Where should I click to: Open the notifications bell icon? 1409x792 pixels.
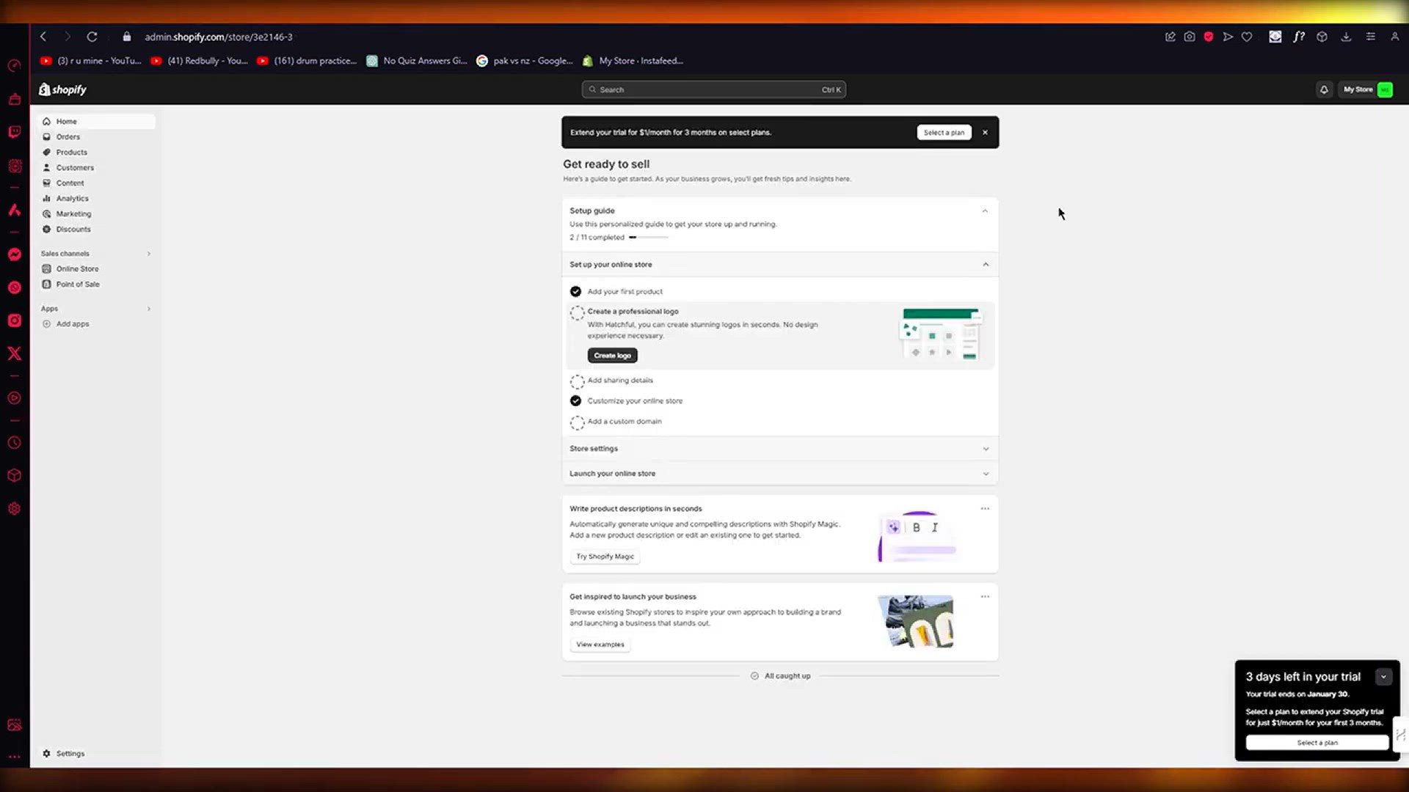click(1324, 89)
